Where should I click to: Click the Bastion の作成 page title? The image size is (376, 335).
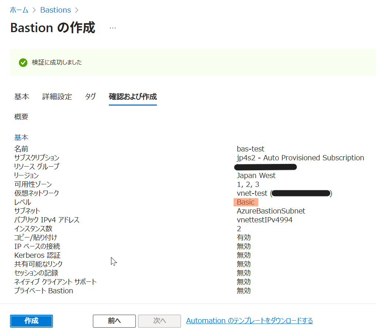click(x=53, y=28)
